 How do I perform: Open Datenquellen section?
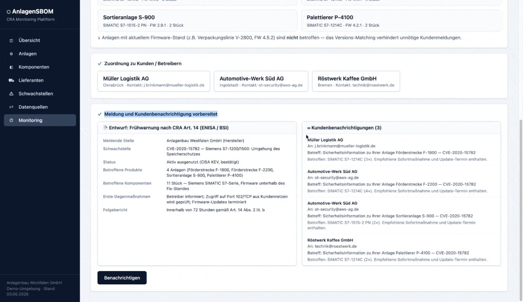[x=40, y=107]
